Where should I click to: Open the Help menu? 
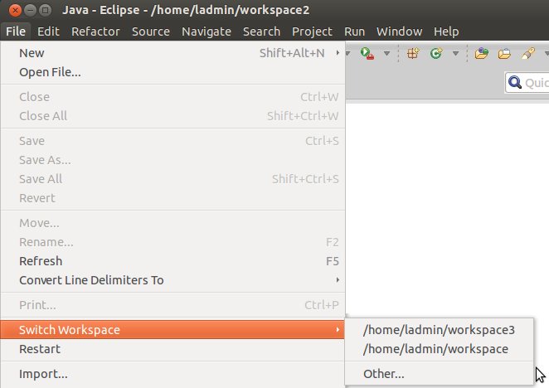tap(446, 32)
